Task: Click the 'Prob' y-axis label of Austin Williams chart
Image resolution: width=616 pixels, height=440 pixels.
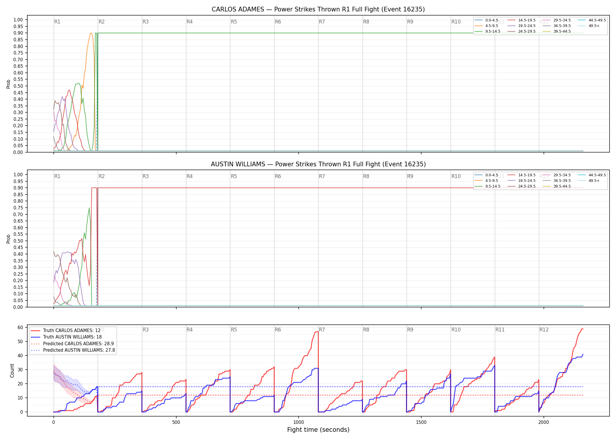Action: point(9,239)
